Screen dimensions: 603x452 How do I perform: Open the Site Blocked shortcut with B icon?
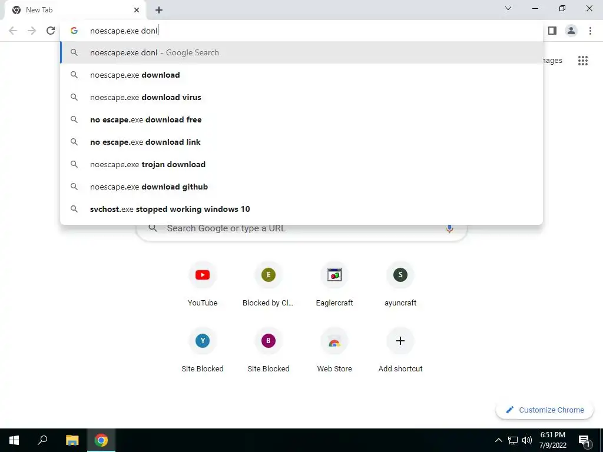(268, 350)
